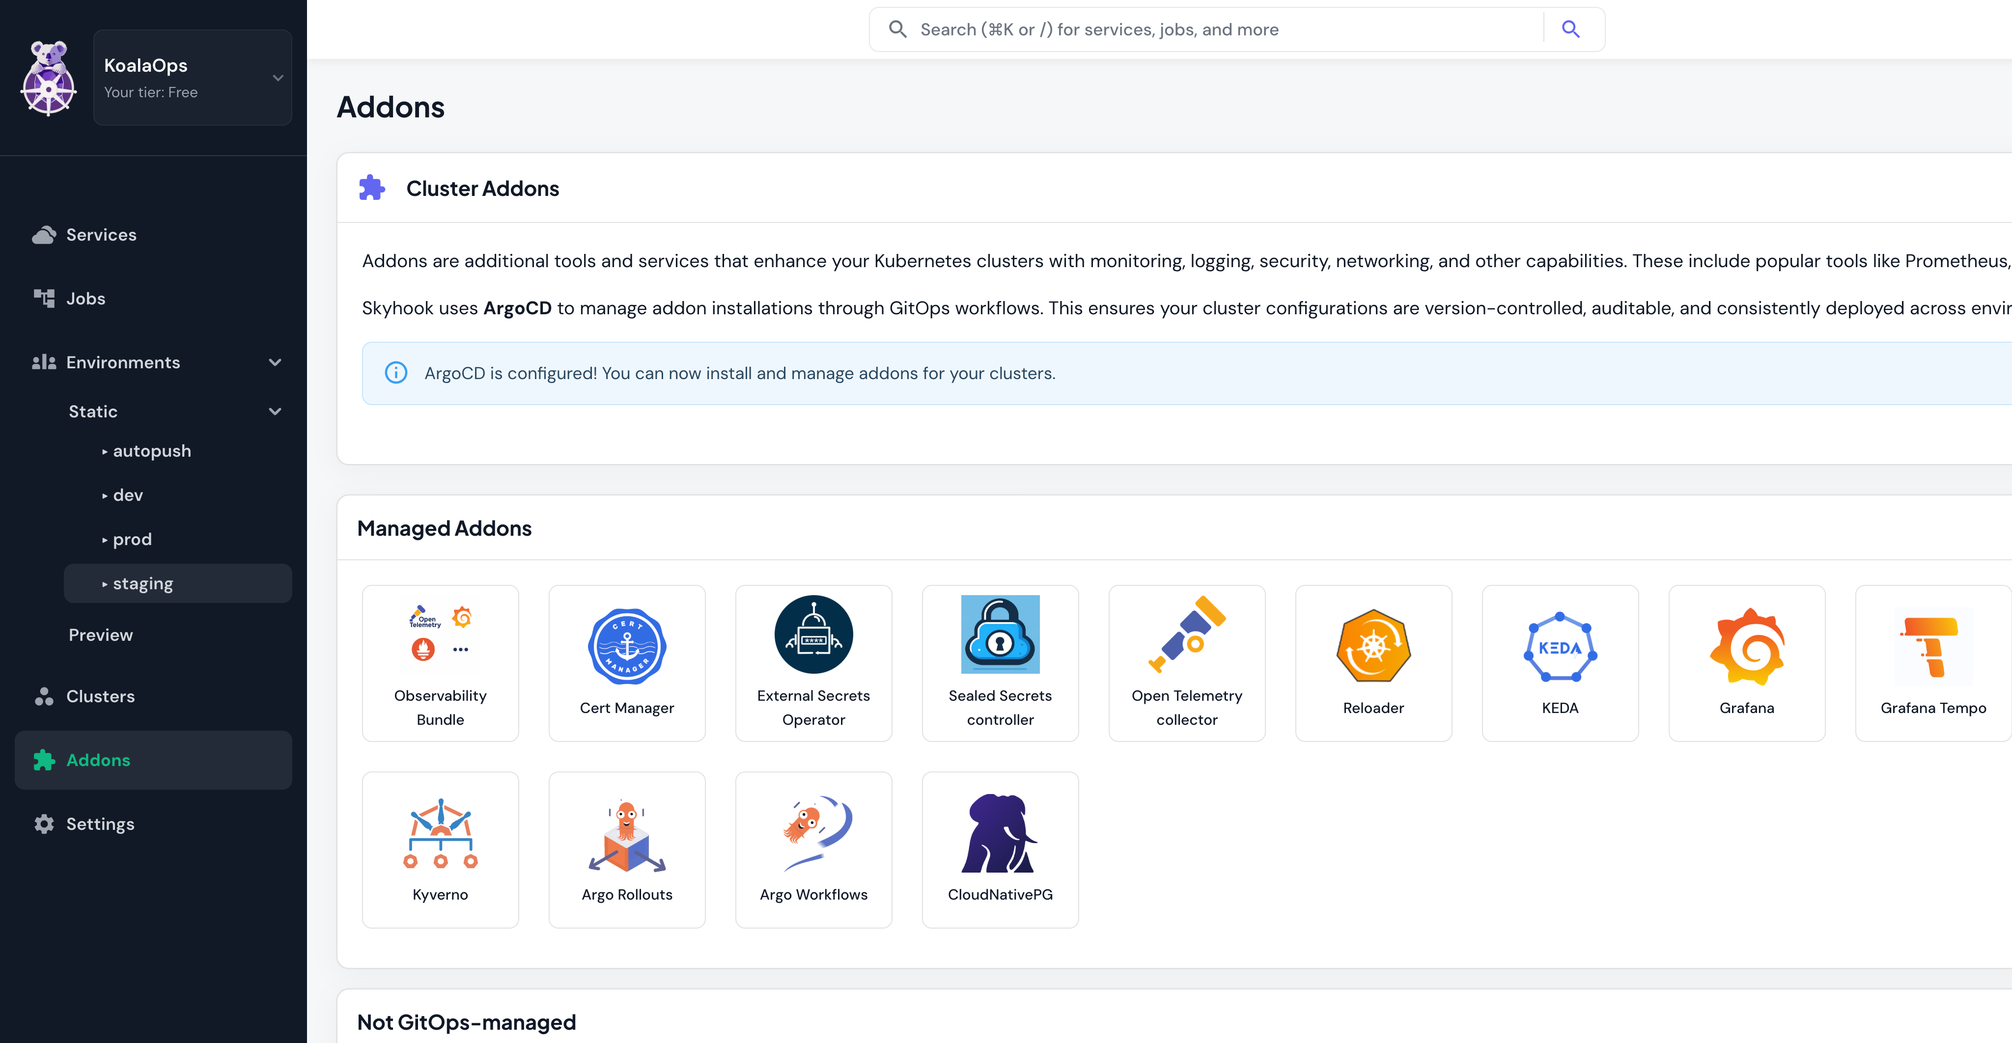
Task: Select the KEDA addon
Action: (x=1560, y=663)
